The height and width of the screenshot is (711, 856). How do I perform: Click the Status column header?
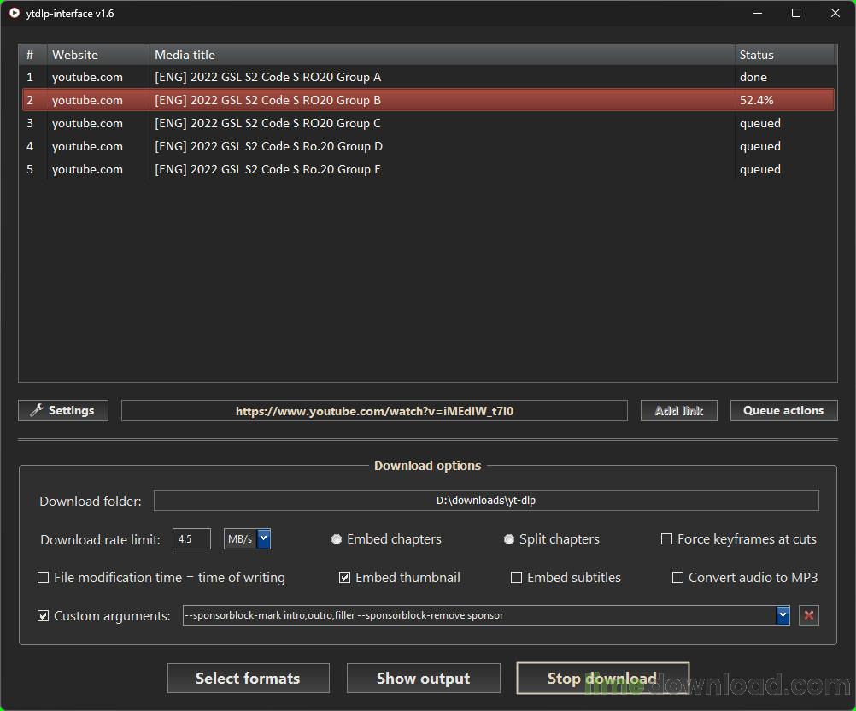(x=784, y=55)
